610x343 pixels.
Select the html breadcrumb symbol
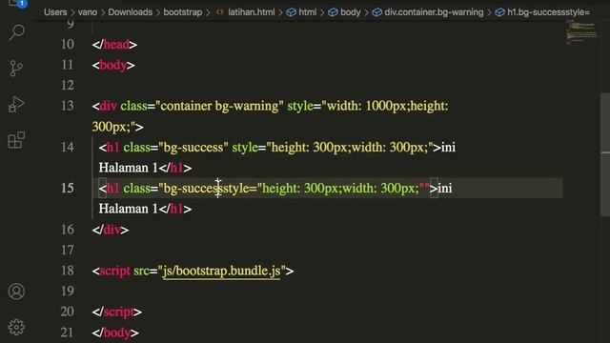pyautogui.click(x=301, y=12)
